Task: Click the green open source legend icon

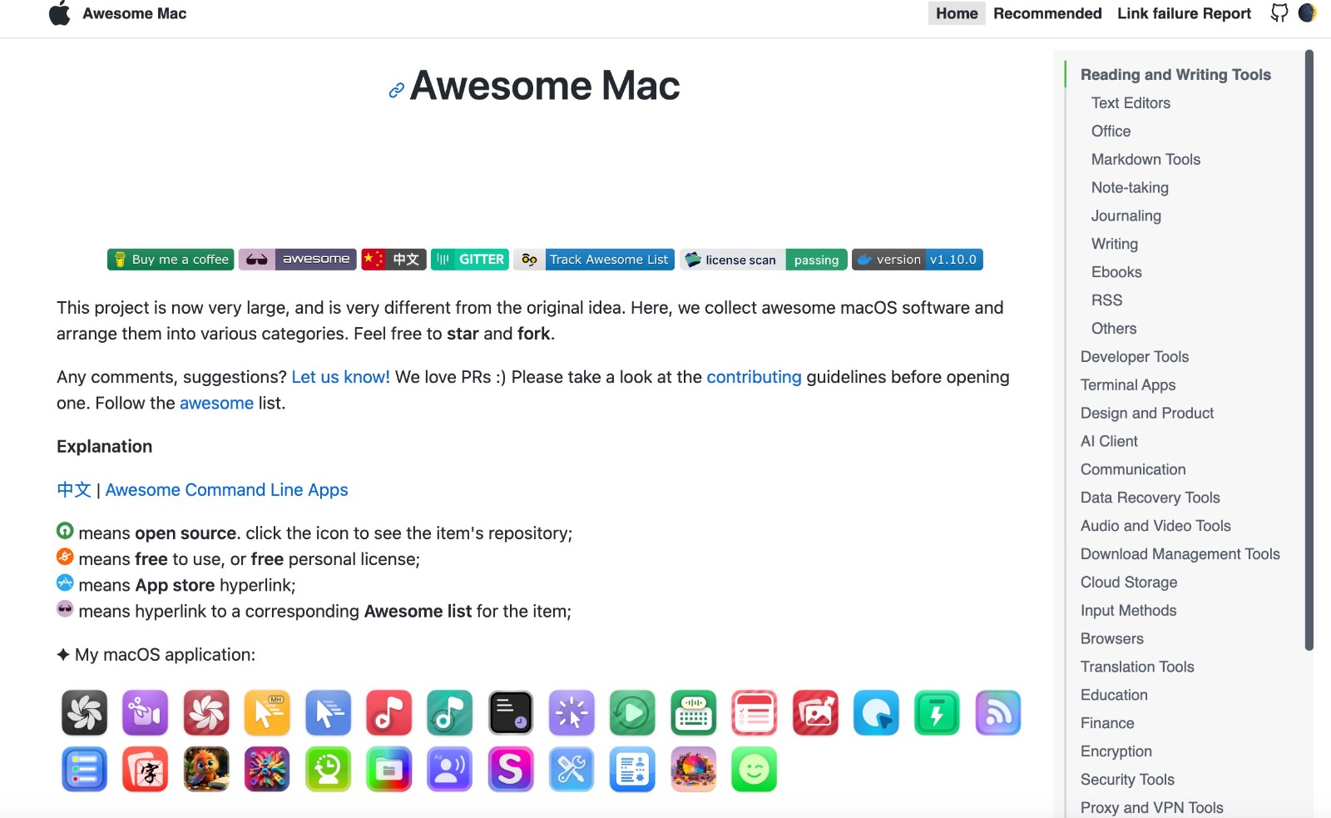Action: coord(65,530)
